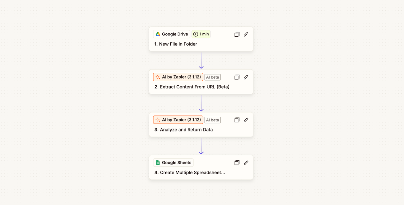Edit the Google Sheets step with the pencil icon
Viewport: 404px width, 205px height.
click(x=246, y=163)
